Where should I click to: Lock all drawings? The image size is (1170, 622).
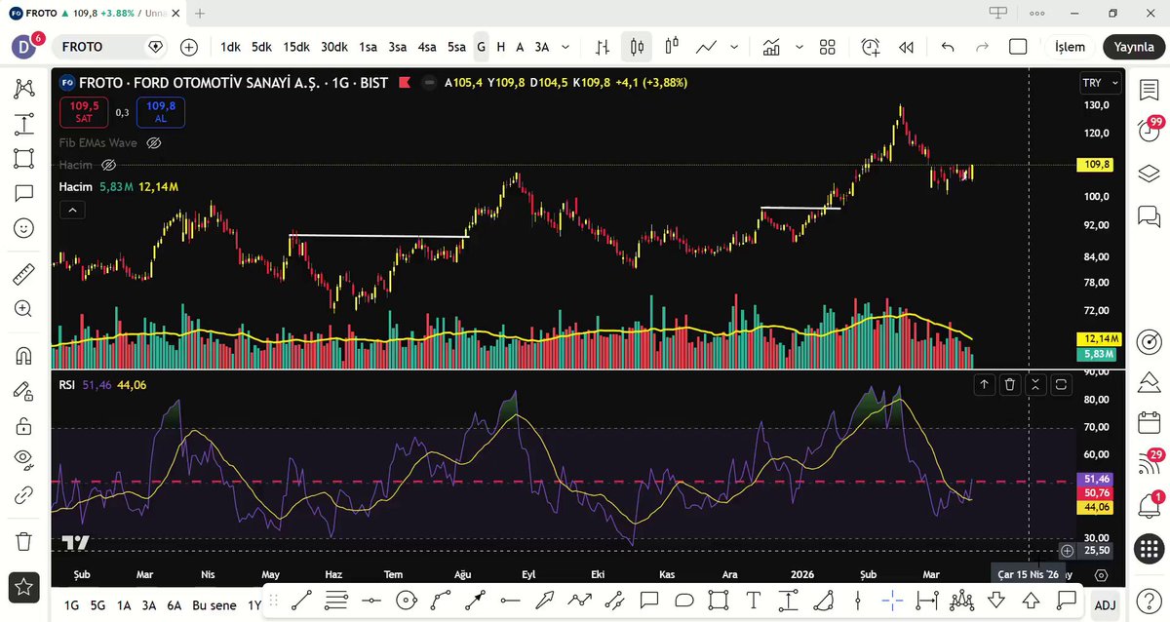(23, 425)
